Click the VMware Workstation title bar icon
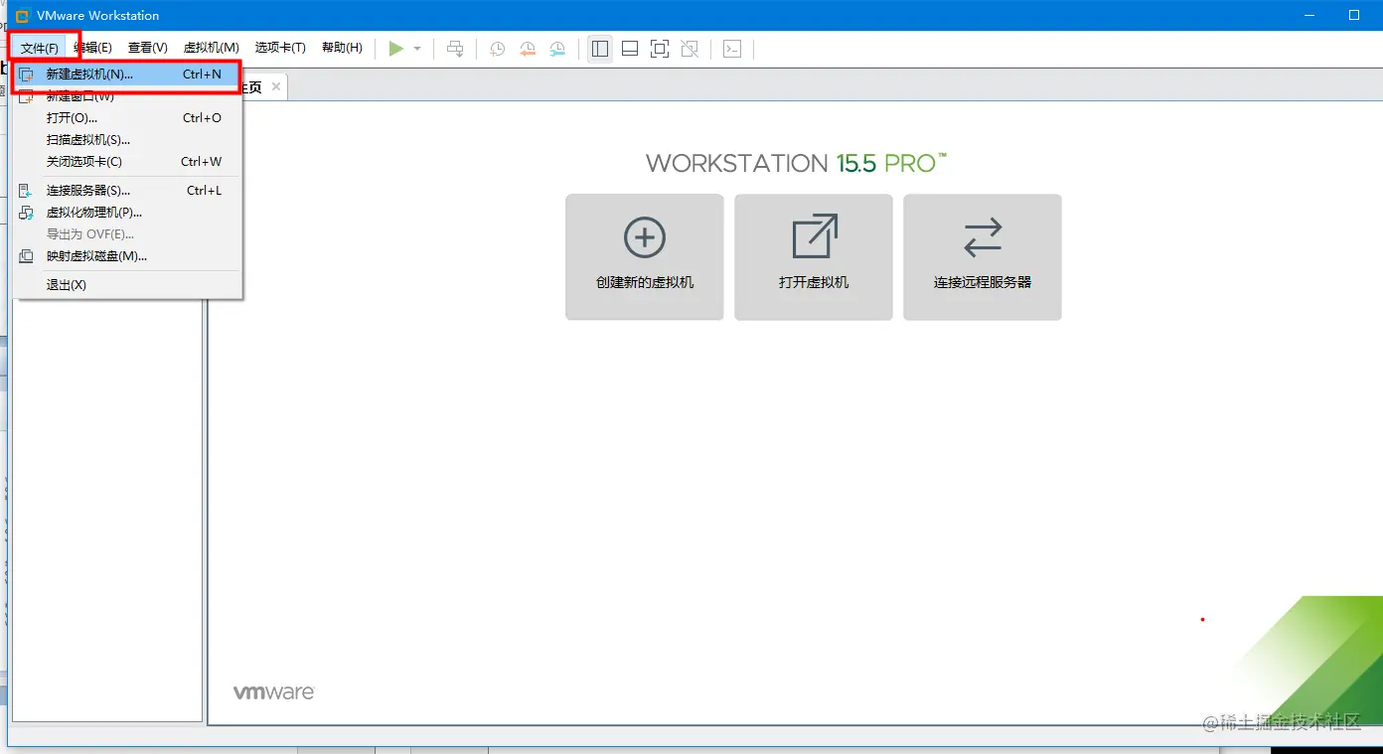 click(x=22, y=15)
